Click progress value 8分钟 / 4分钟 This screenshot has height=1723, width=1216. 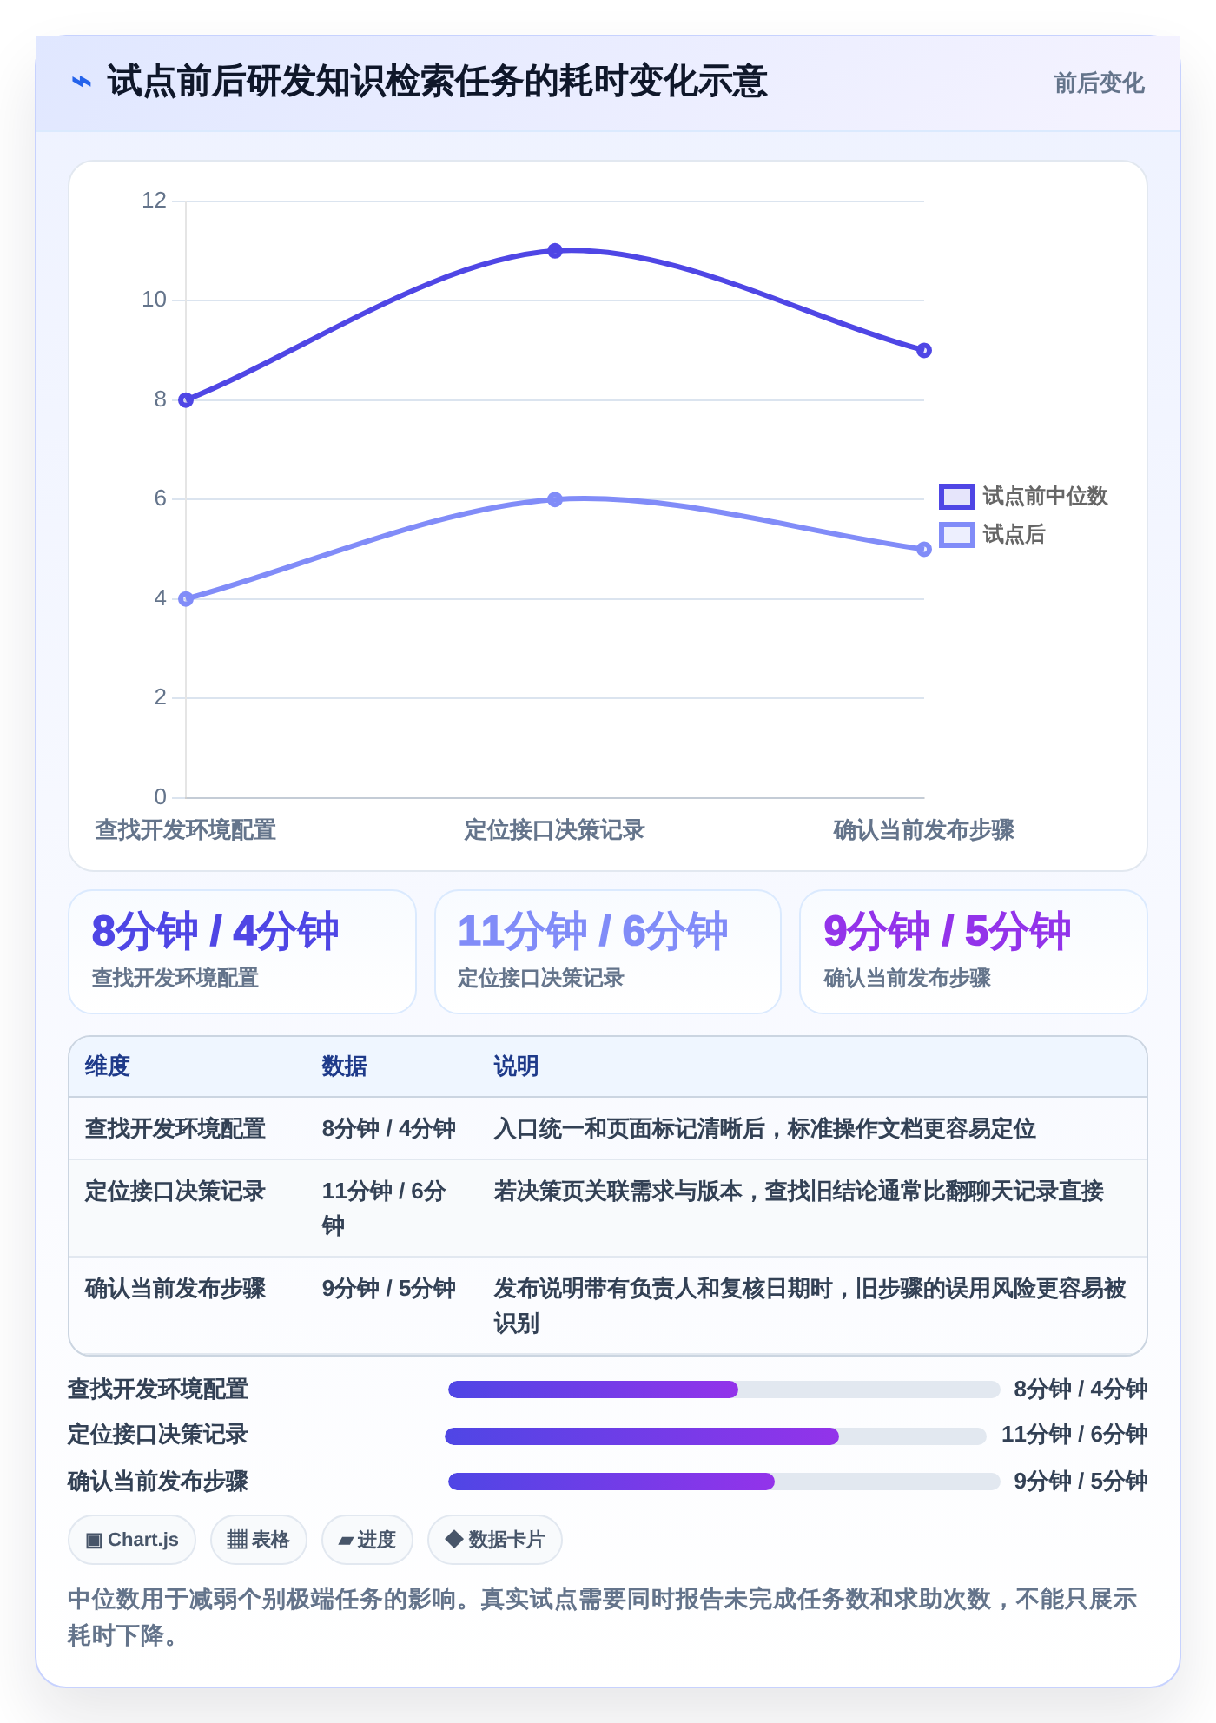coord(1081,1390)
